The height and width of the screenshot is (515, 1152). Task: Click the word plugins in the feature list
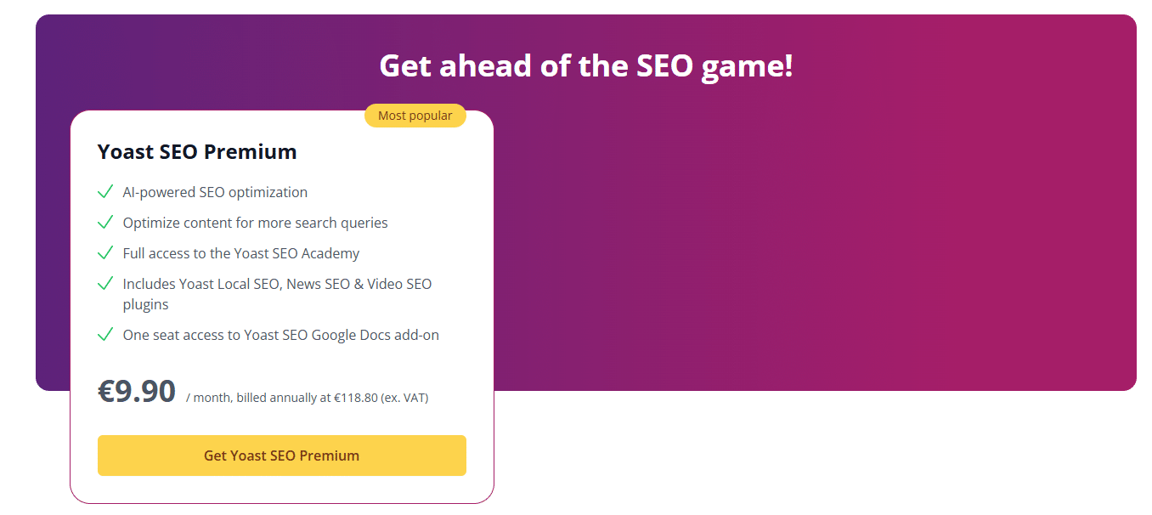[x=145, y=304]
